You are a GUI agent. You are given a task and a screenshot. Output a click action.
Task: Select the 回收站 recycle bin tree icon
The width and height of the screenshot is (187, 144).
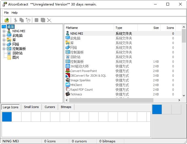pyautogui.click(x=9, y=53)
